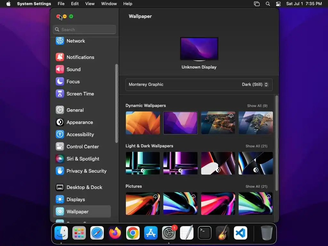The image size is (328, 246).
Task: Select the third pink-red swirl picture
Action: 218,203
